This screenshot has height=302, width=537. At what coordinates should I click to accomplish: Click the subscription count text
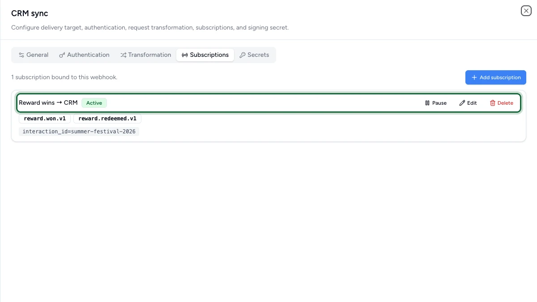64,77
